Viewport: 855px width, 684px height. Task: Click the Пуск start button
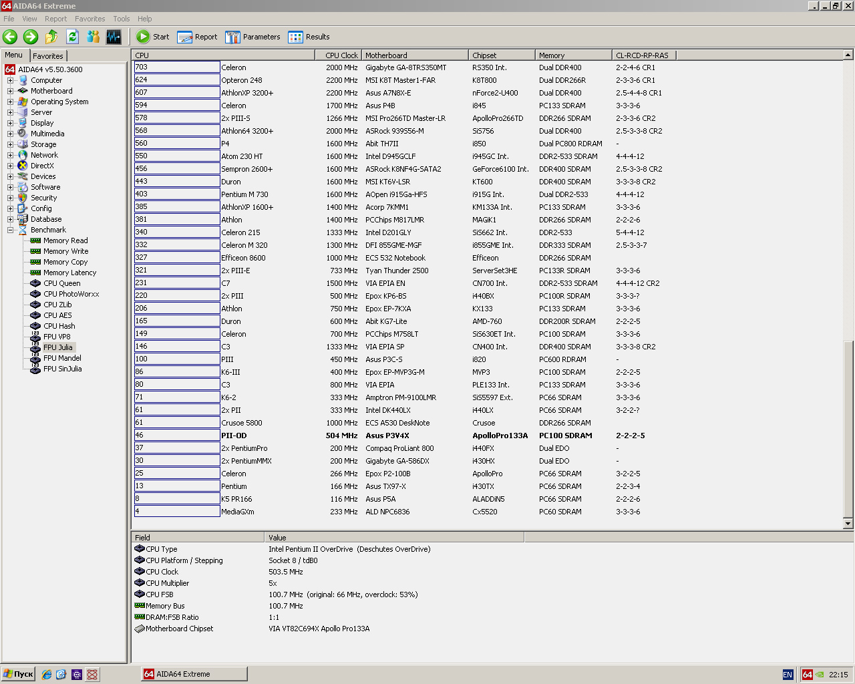point(18,674)
